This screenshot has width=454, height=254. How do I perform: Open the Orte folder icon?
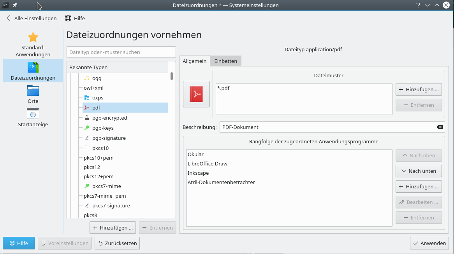tap(33, 91)
